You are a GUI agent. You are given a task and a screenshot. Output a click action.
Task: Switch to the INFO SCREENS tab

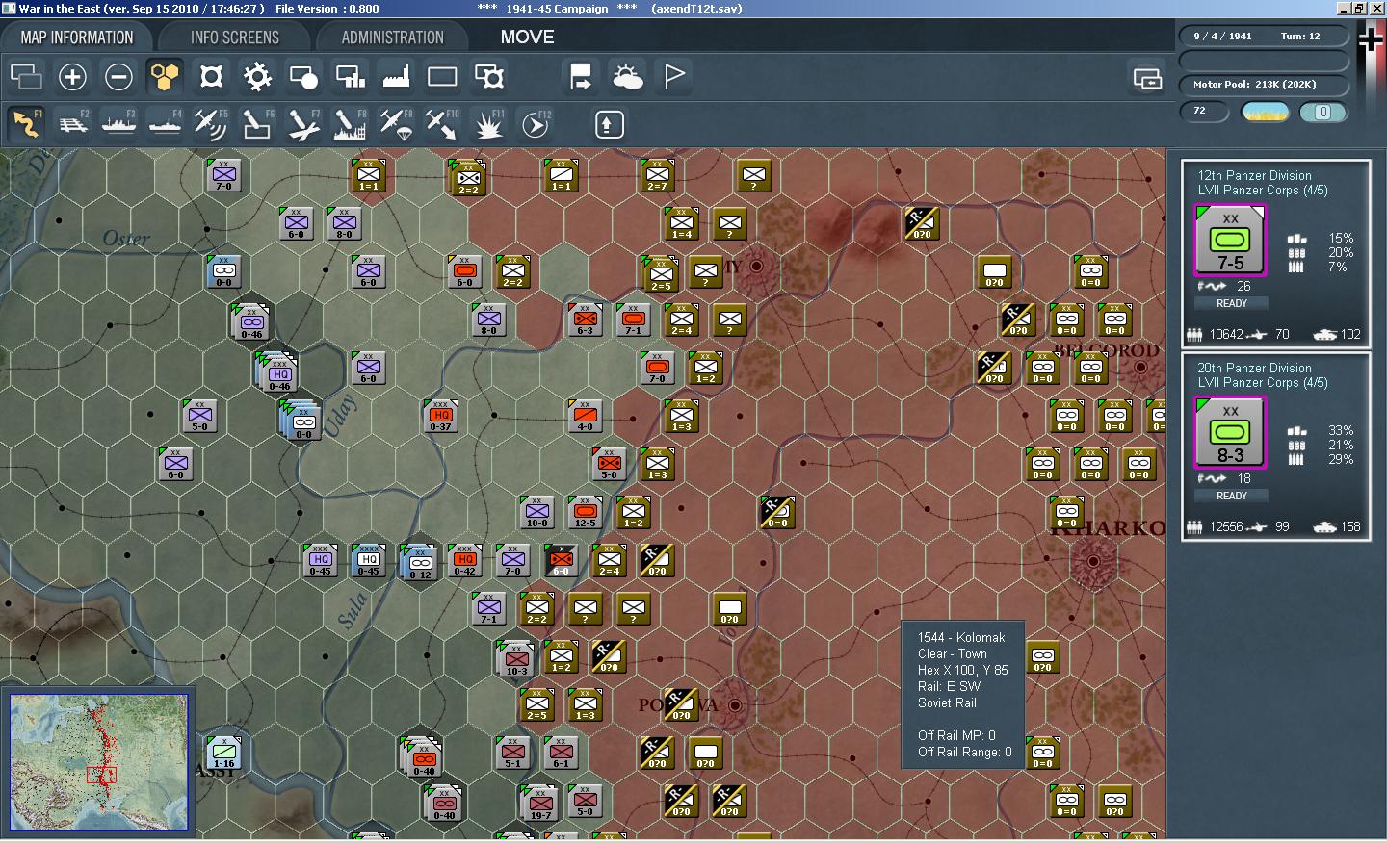(235, 38)
